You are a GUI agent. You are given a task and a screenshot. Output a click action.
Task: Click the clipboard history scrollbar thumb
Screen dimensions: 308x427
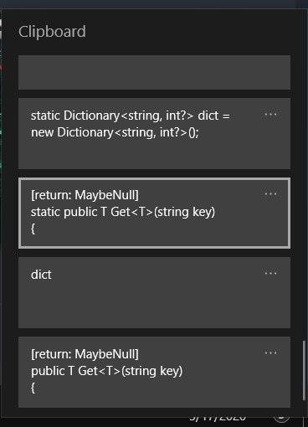[x=304, y=371]
